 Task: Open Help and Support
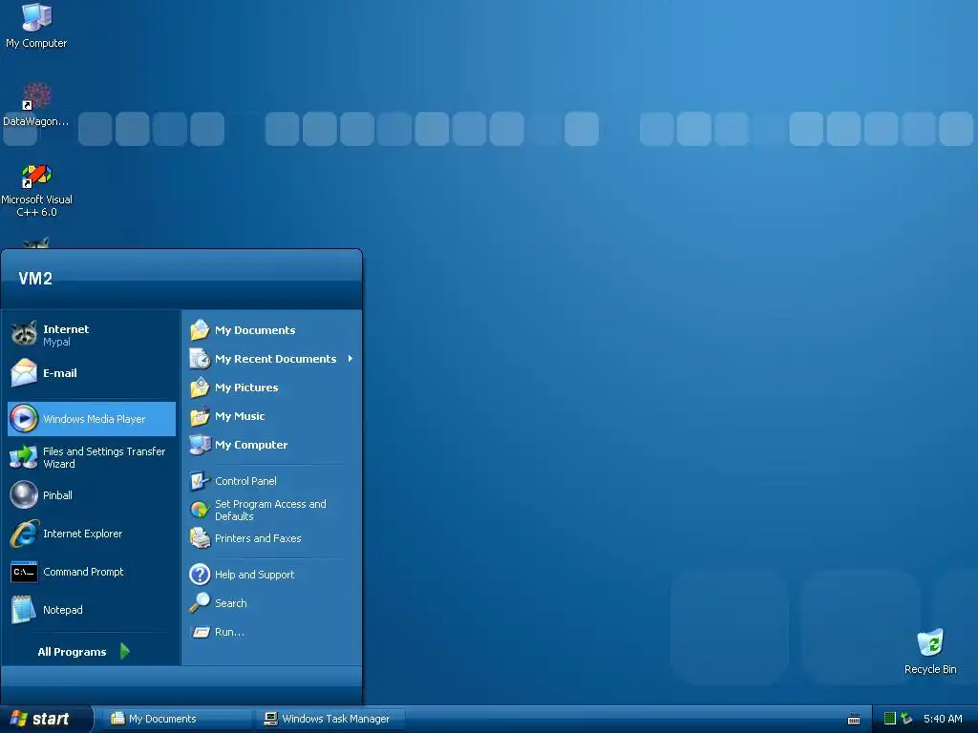pos(272,574)
